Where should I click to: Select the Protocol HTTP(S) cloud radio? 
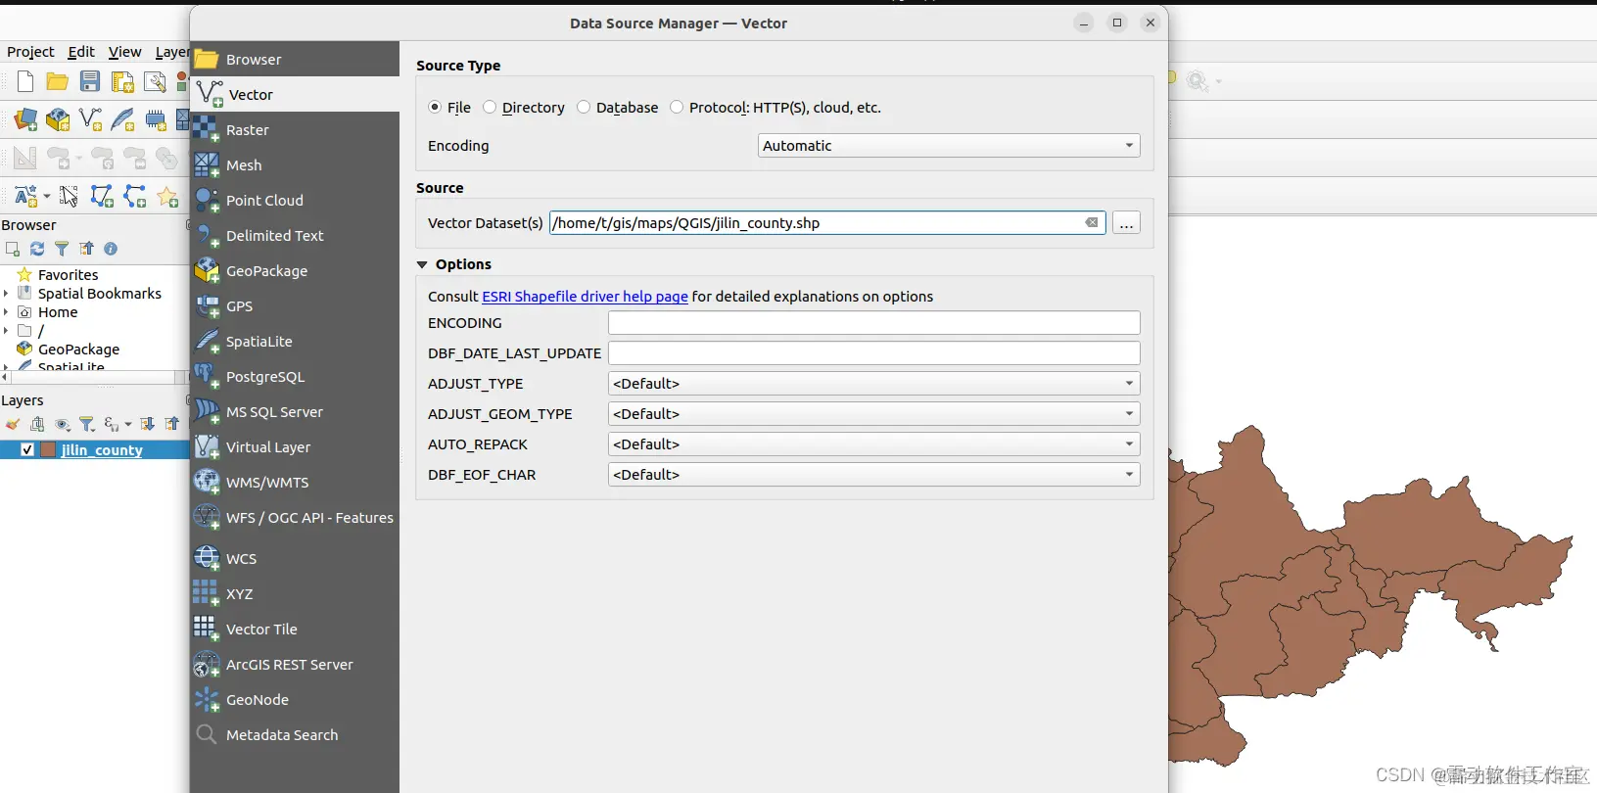coord(677,108)
